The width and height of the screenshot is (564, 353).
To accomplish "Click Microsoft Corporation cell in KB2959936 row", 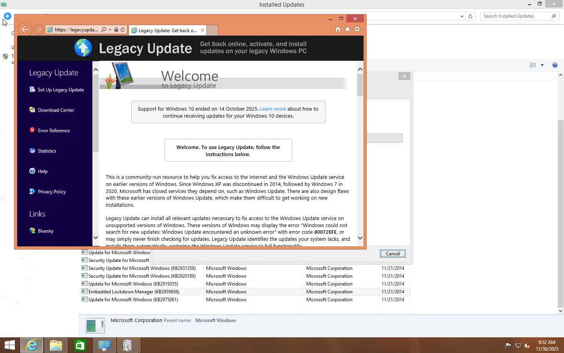I will 329,292.
